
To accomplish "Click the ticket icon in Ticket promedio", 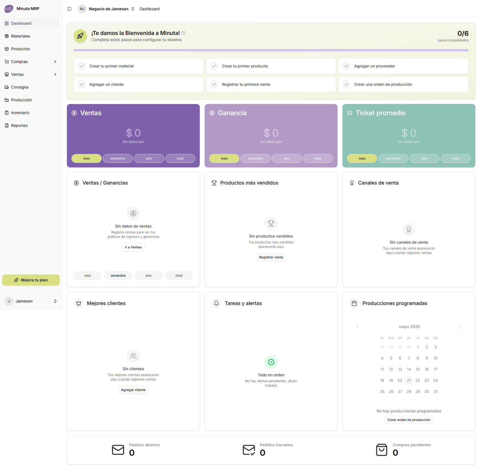I will point(350,113).
